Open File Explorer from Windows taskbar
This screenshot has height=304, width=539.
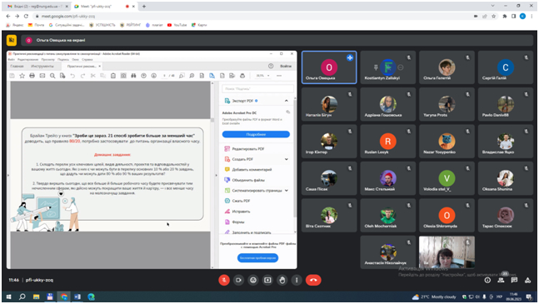coord(36,297)
